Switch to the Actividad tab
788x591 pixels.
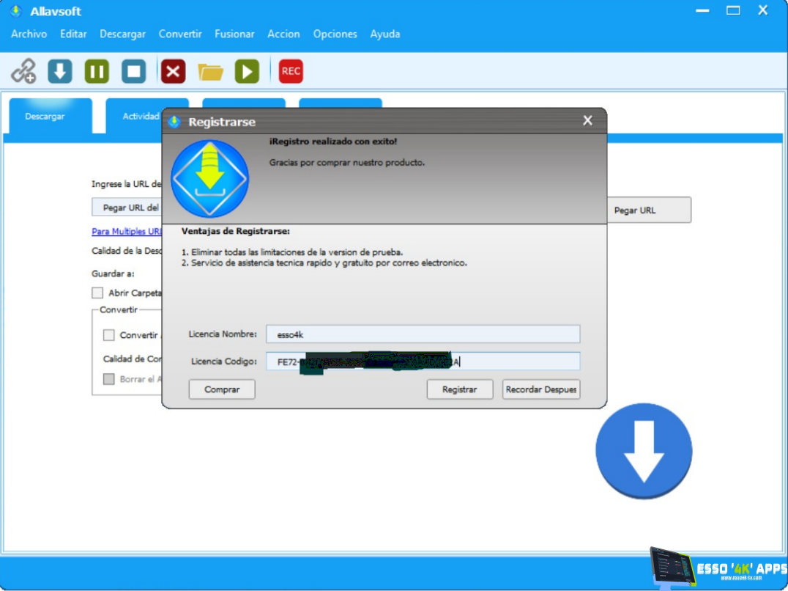point(141,117)
